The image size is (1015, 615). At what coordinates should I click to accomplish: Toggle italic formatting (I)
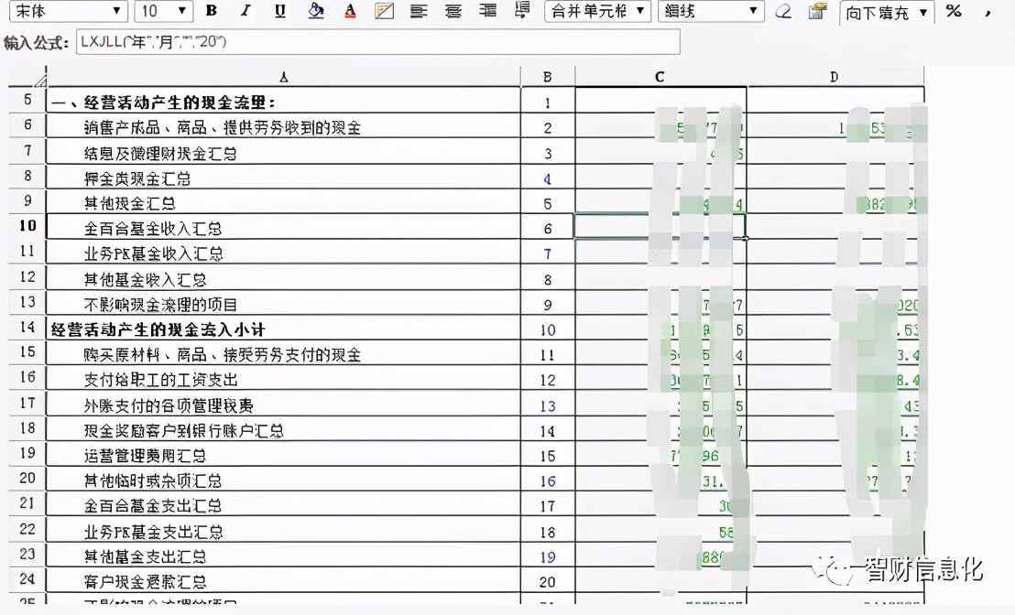246,10
